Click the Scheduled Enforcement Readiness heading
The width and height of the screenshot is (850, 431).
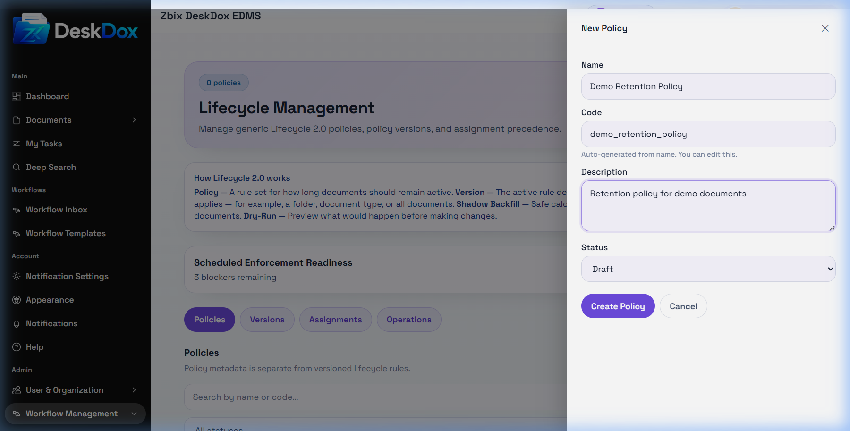(x=273, y=262)
